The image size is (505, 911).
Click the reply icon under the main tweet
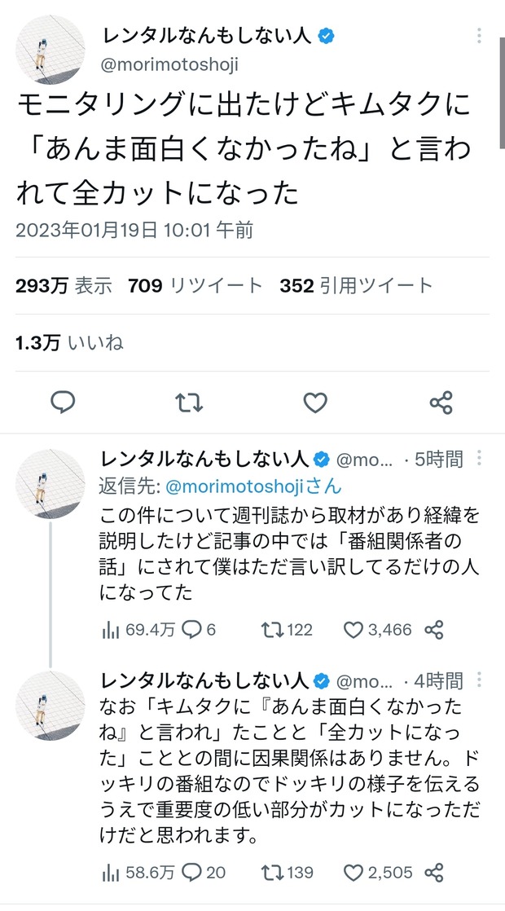click(64, 403)
